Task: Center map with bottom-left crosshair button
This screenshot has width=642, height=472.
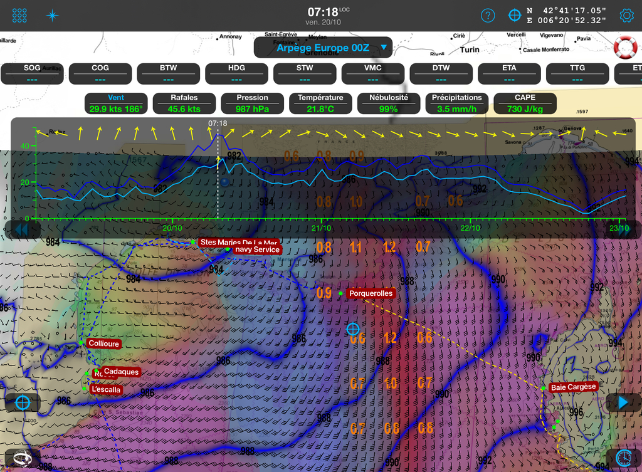Action: tap(23, 402)
